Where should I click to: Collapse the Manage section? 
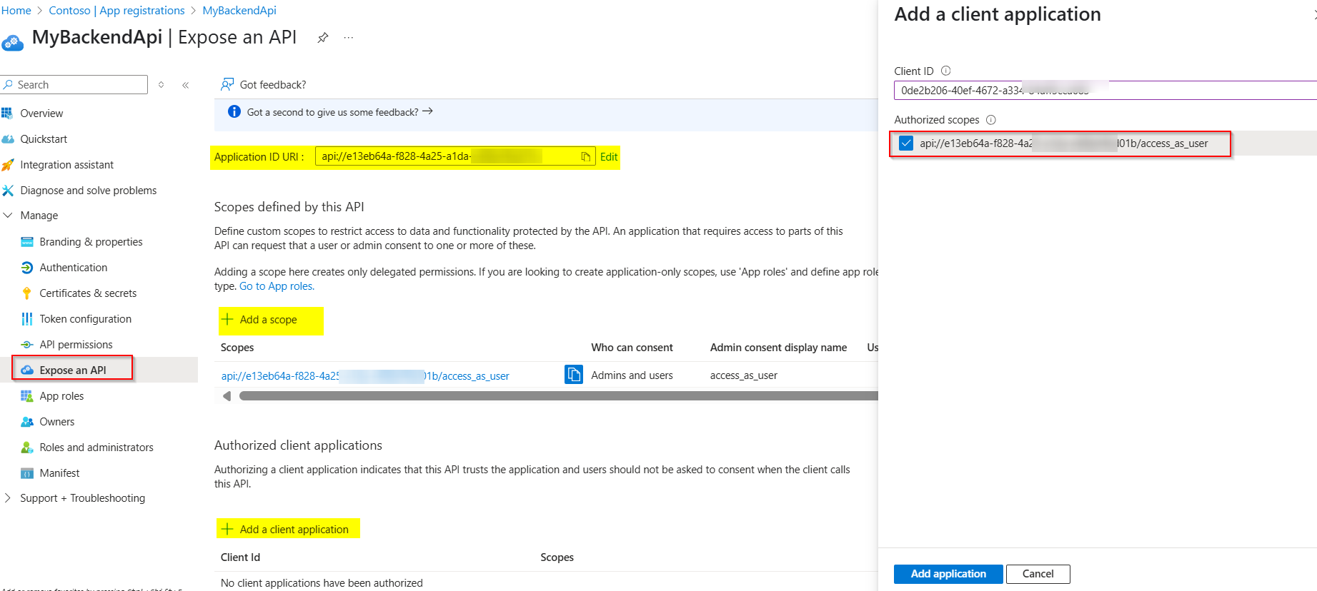(8, 216)
